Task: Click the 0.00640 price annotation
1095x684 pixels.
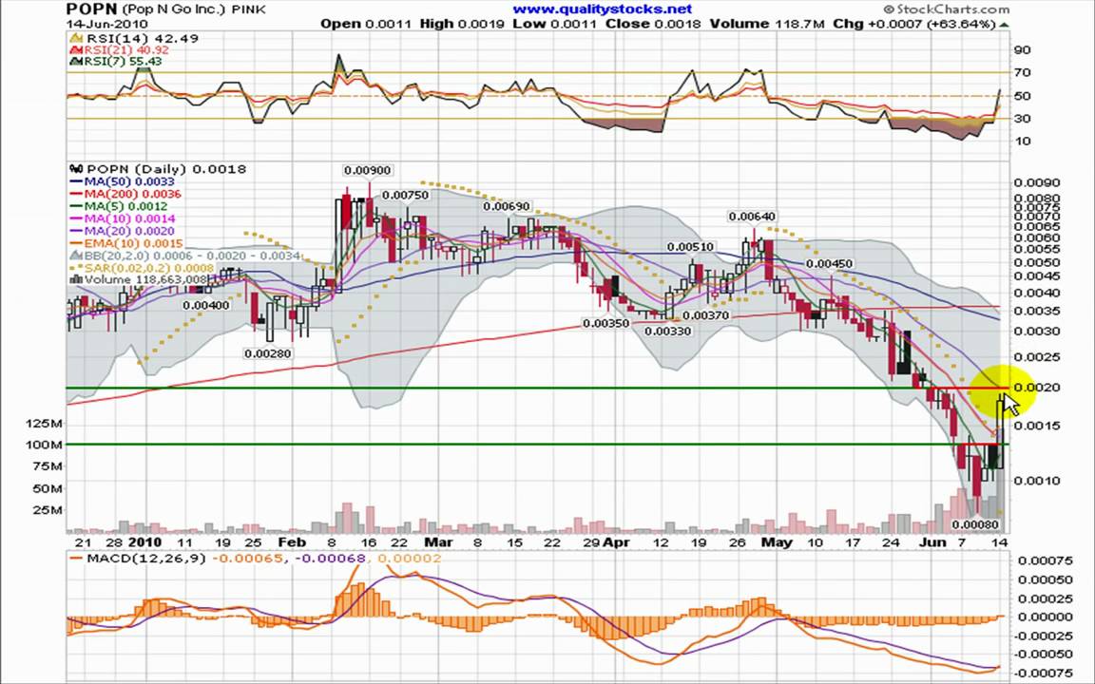Action: [752, 217]
